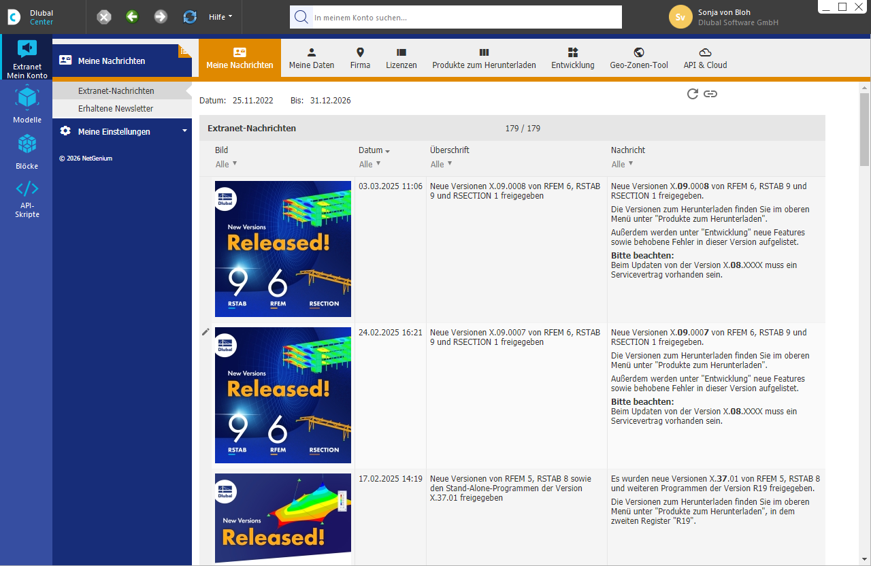
Task: Click the date 17.02.2025 14:19
Action: point(391,479)
